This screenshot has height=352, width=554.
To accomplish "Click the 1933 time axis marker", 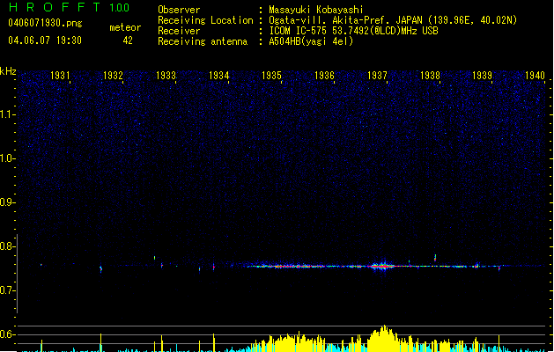I will [166, 76].
